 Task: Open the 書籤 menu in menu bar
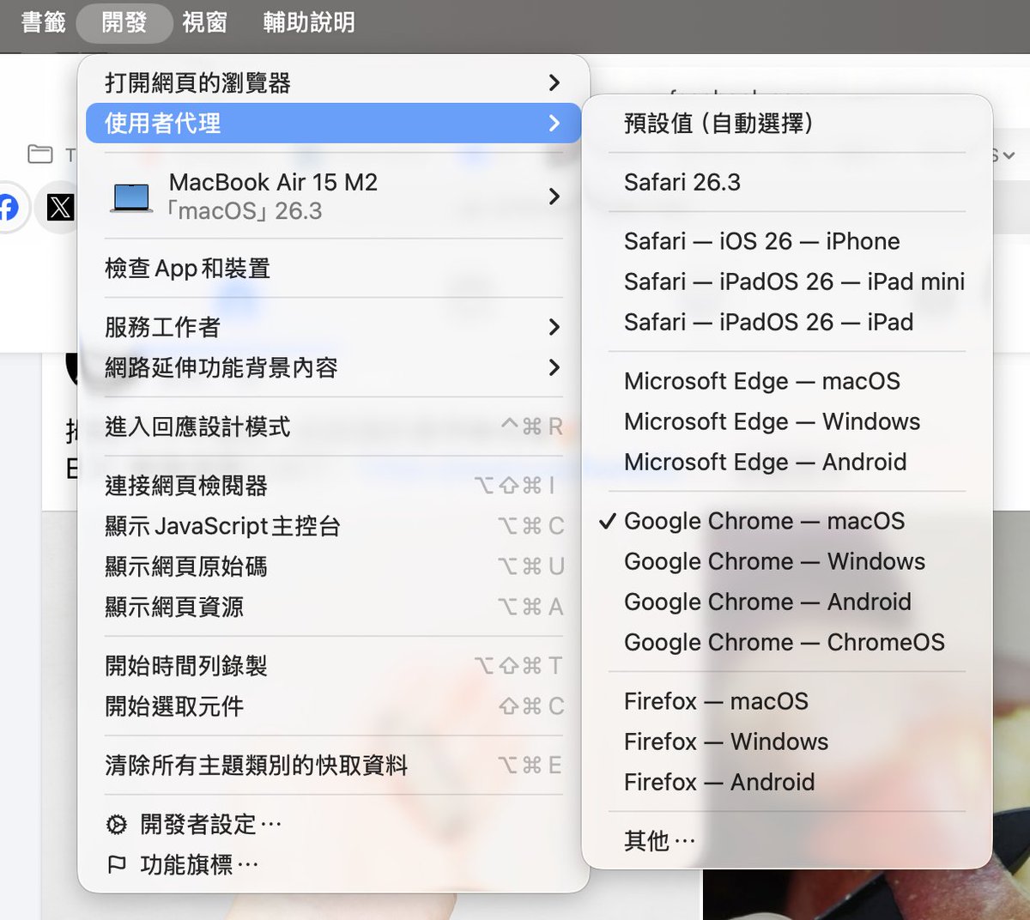[43, 22]
